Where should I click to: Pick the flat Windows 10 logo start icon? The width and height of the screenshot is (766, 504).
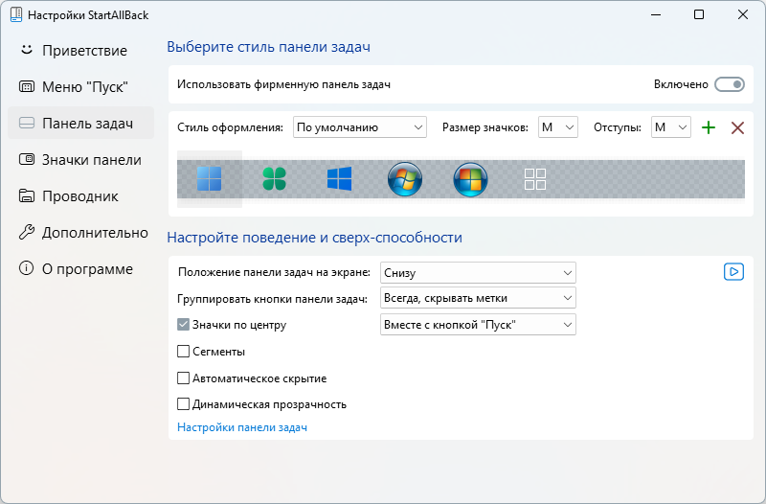coord(339,179)
